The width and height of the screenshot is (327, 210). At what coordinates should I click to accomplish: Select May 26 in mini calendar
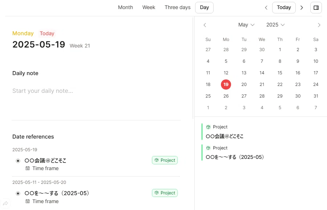226,96
